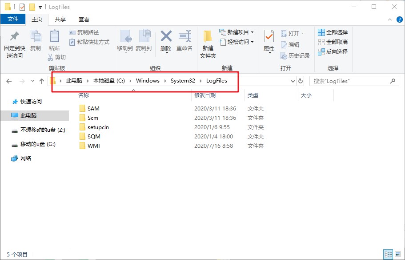Click the Rename icon in ribbon
Viewport: 405px width, 260px height.
click(x=184, y=37)
